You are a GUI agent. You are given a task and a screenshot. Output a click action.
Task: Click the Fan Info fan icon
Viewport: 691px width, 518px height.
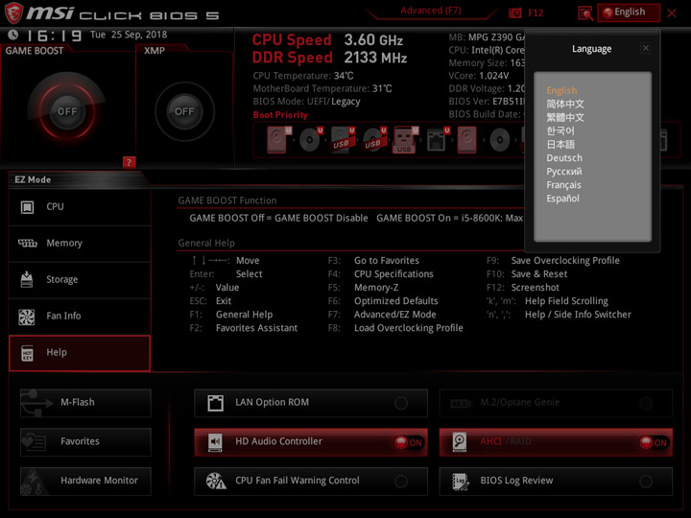pyautogui.click(x=27, y=317)
